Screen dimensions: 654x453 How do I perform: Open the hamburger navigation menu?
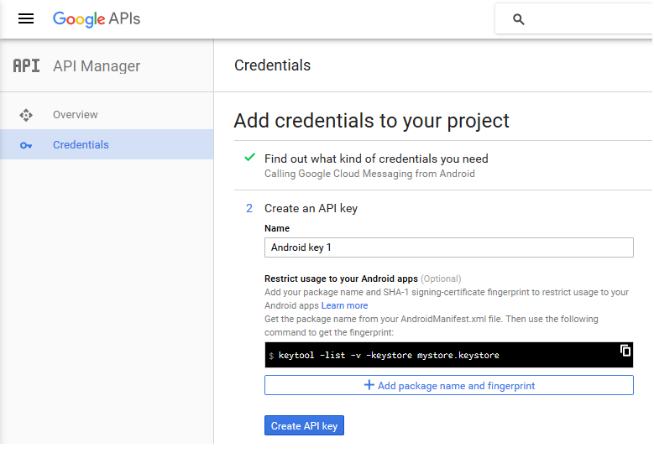click(x=26, y=18)
